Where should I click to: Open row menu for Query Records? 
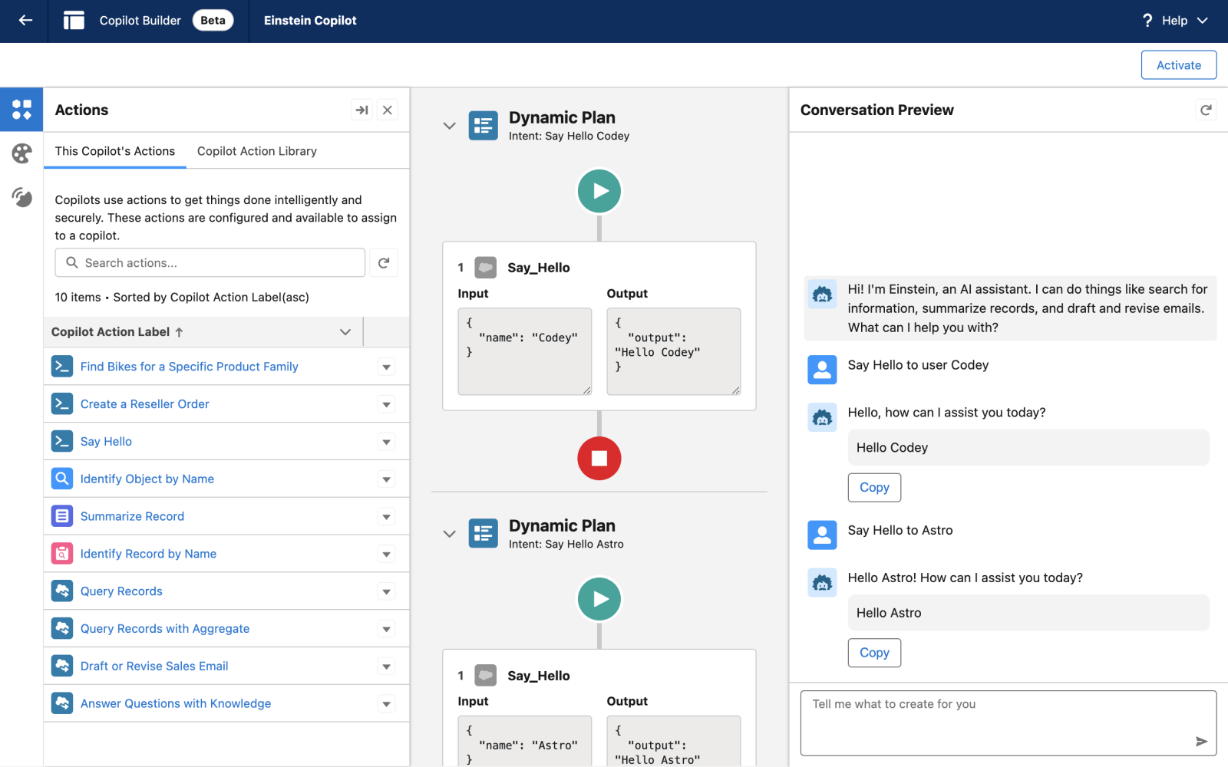[x=387, y=591]
